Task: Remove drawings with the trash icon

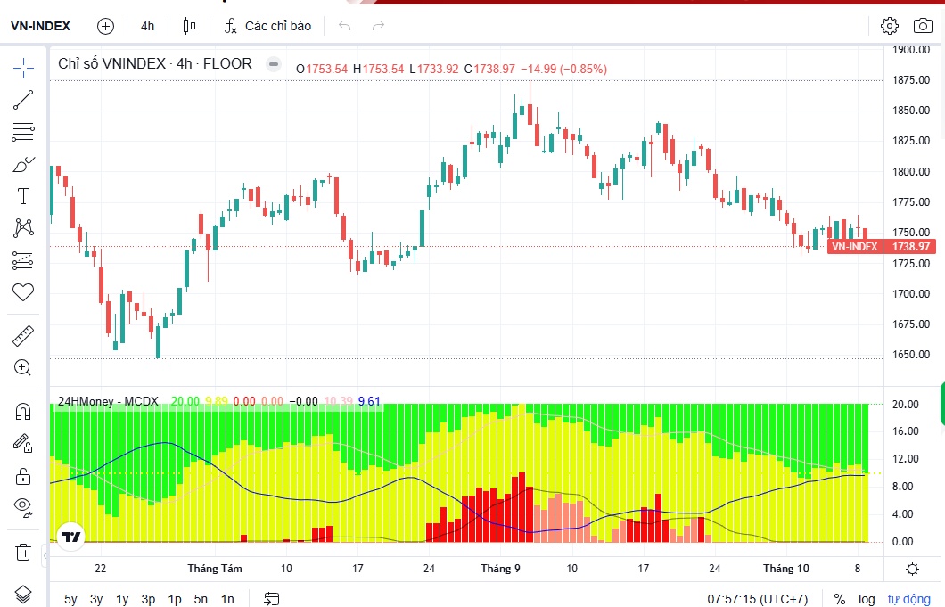Action: 23,552
